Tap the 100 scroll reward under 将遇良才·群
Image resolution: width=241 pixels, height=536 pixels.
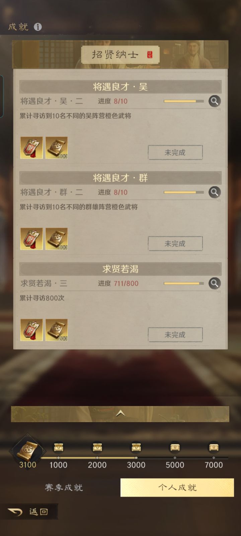coord(57,239)
